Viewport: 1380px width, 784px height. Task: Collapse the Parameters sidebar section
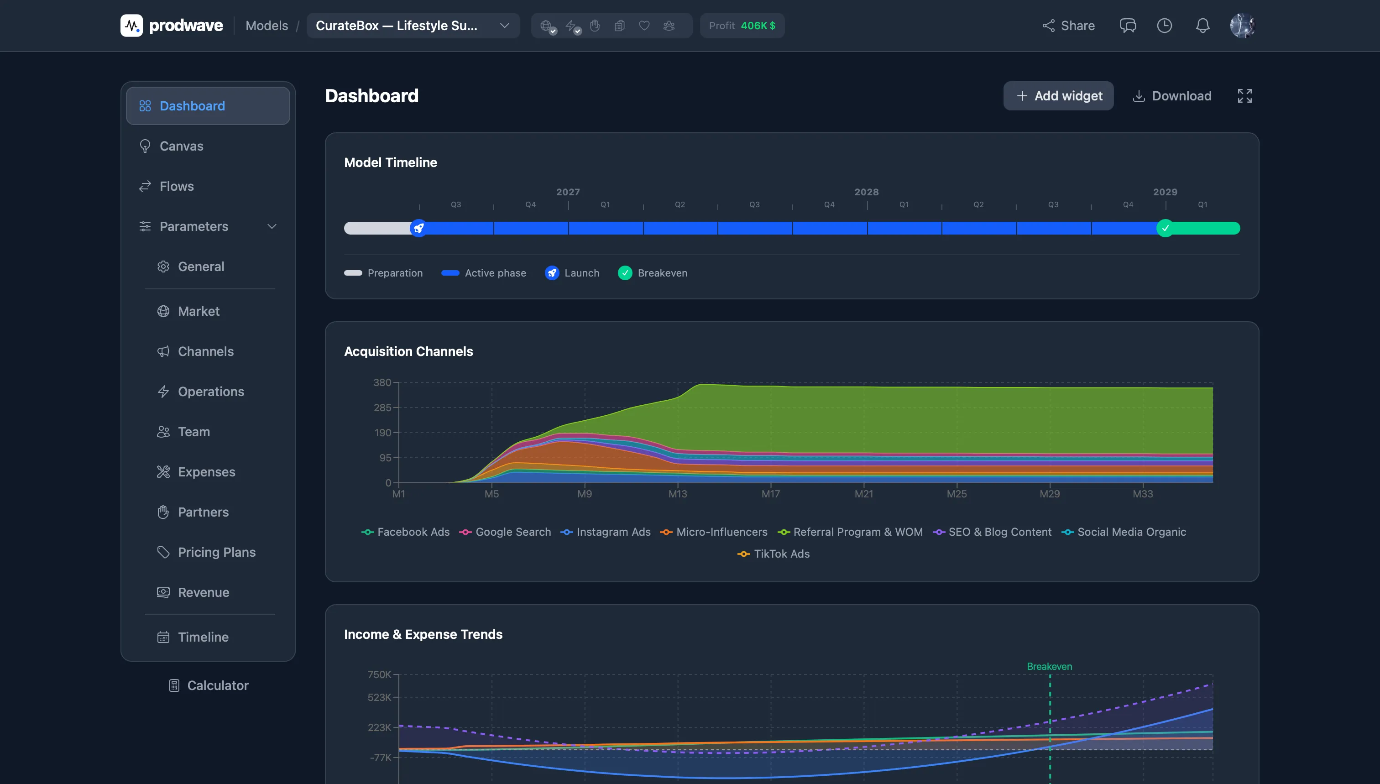tap(272, 226)
